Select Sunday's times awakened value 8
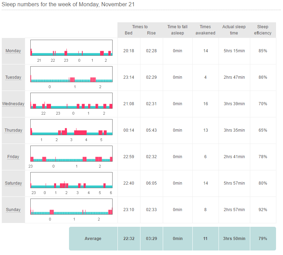The width and height of the screenshot is (283, 255). click(x=205, y=210)
